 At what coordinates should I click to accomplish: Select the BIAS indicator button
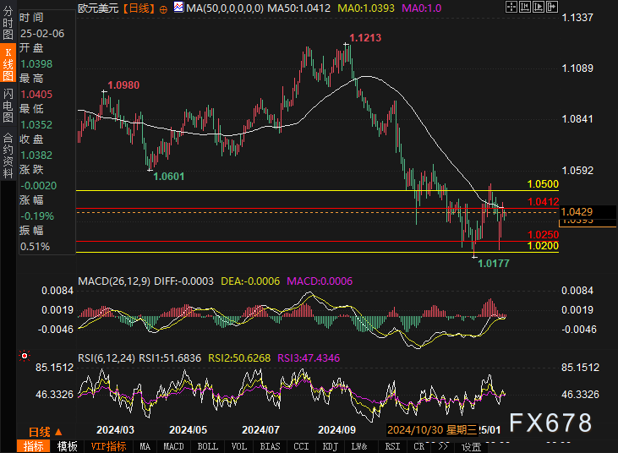pos(271,446)
